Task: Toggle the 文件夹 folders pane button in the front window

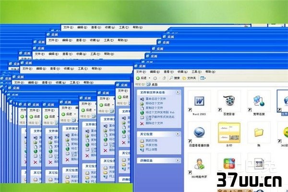Action: [x=189, y=78]
